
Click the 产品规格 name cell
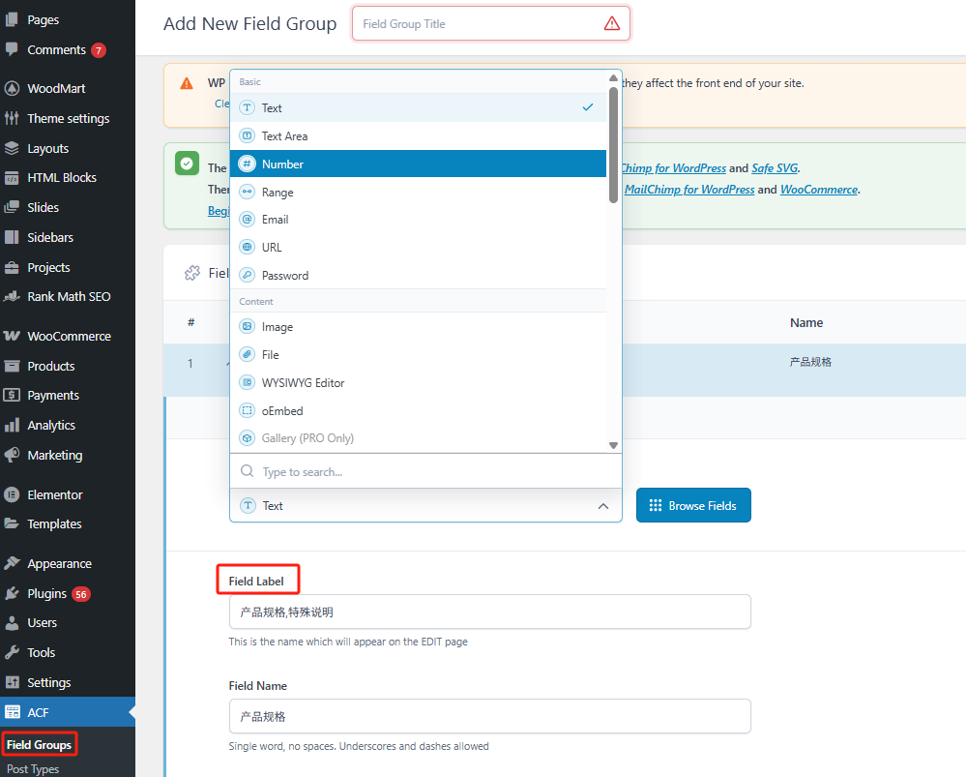coord(810,361)
